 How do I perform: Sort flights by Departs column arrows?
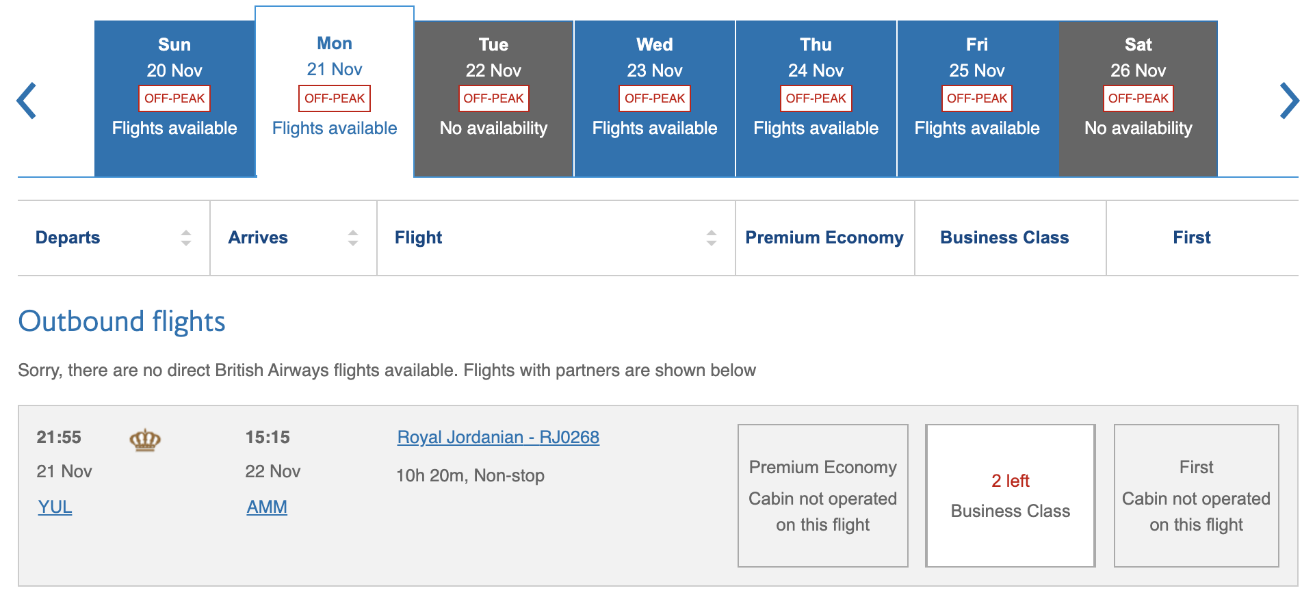pos(186,238)
